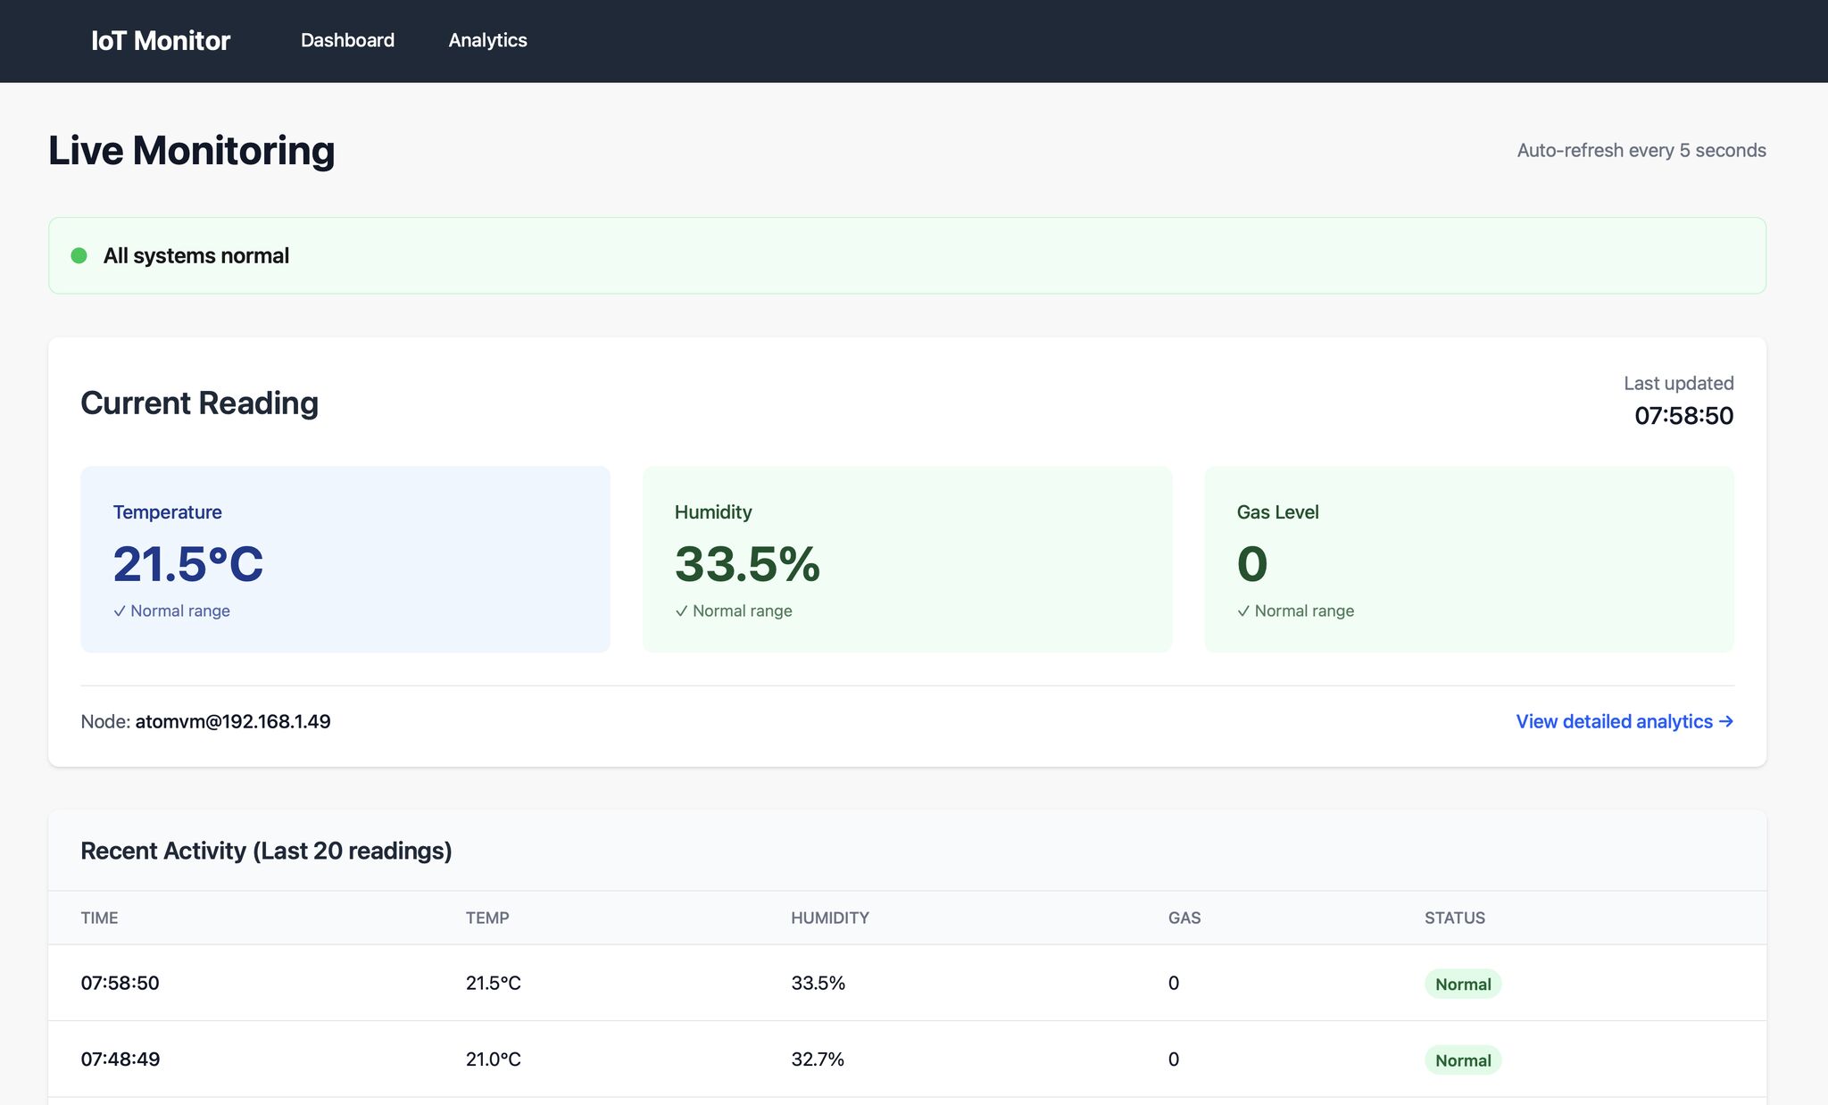Viewport: 1828px width, 1105px height.
Task: Sort the table by the TIME column
Action: (x=99, y=918)
